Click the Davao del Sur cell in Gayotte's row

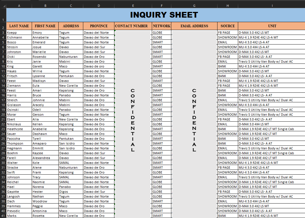pos(99,192)
